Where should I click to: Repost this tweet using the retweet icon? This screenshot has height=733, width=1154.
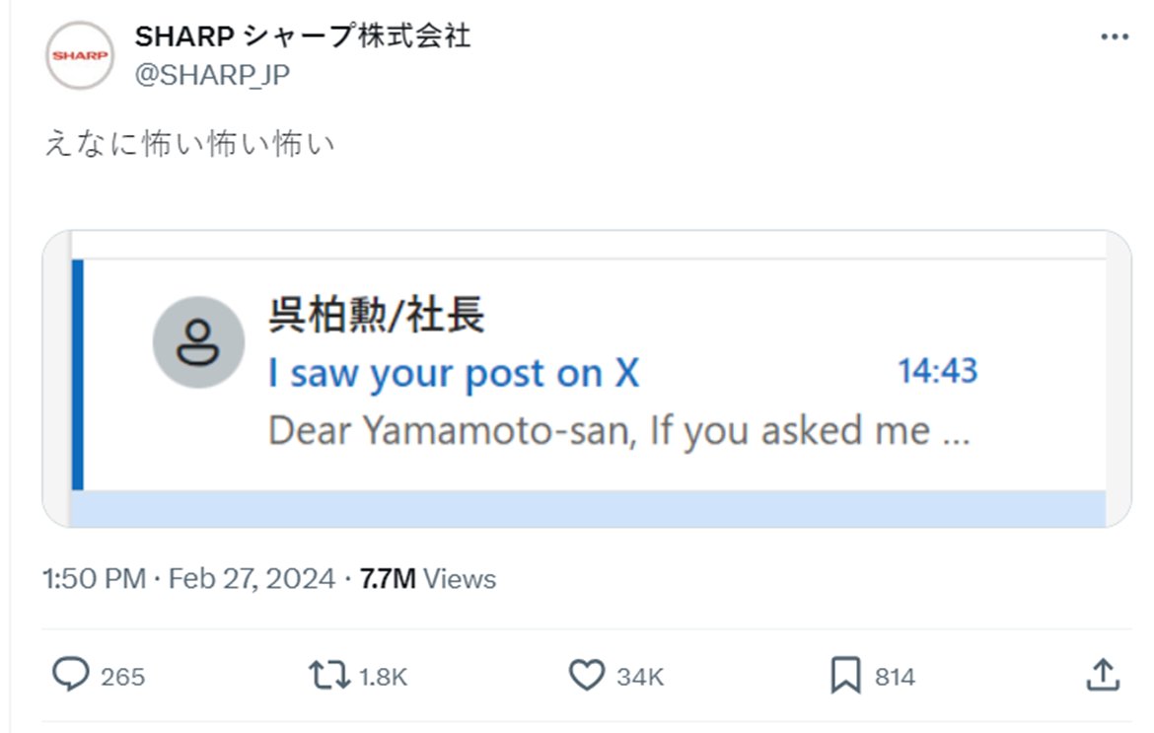[328, 676]
